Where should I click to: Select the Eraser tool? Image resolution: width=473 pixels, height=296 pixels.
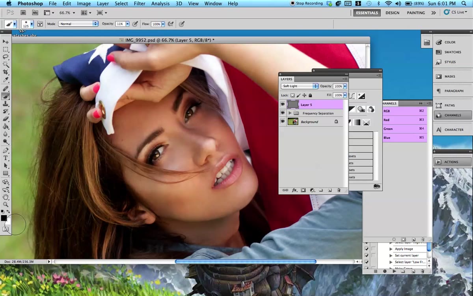(6, 118)
